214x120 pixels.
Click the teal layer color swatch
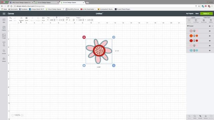point(197,50)
